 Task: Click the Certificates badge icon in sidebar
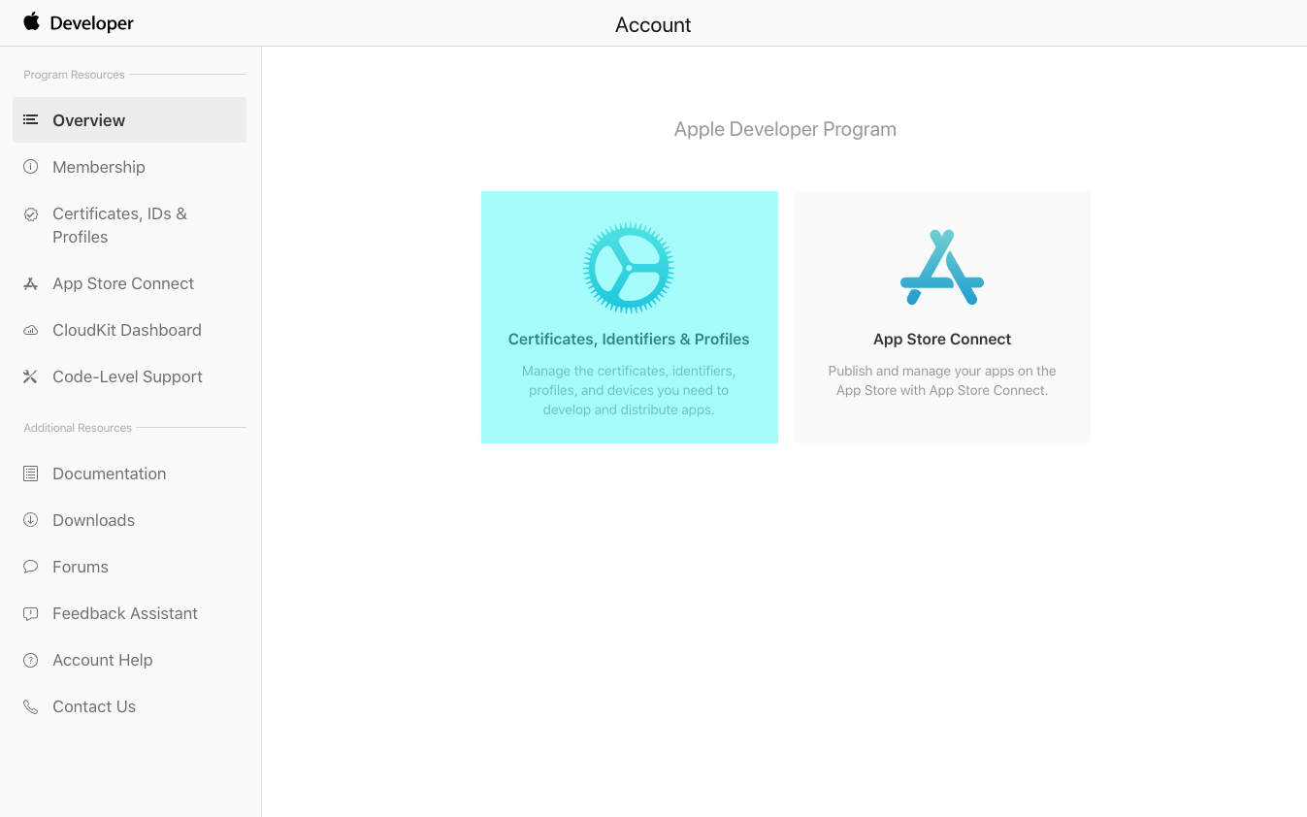click(x=31, y=214)
